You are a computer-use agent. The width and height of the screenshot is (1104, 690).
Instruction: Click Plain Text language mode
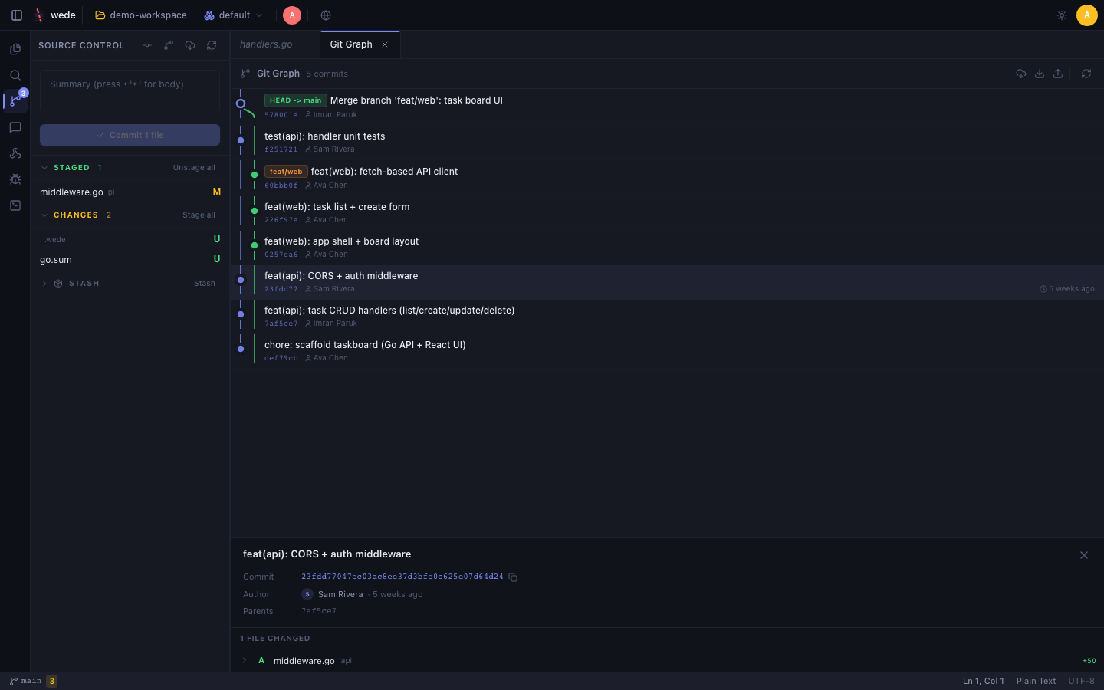(x=1036, y=681)
